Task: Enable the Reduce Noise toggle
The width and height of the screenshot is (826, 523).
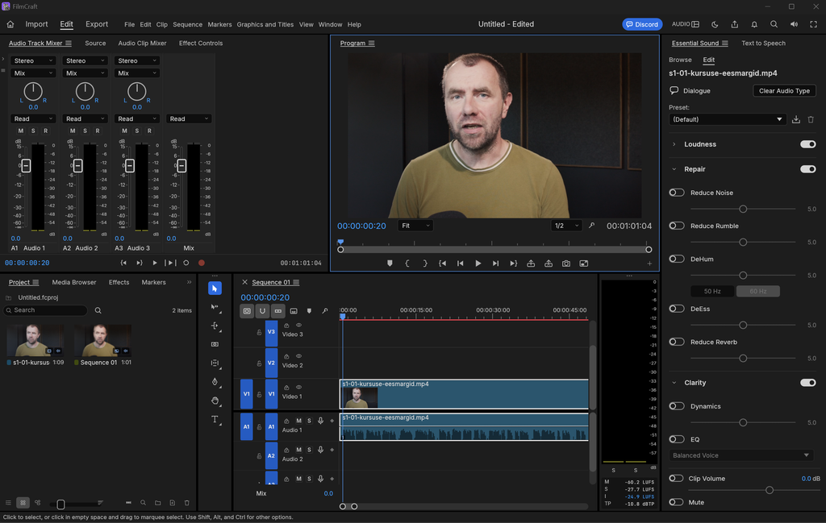Action: 677,193
